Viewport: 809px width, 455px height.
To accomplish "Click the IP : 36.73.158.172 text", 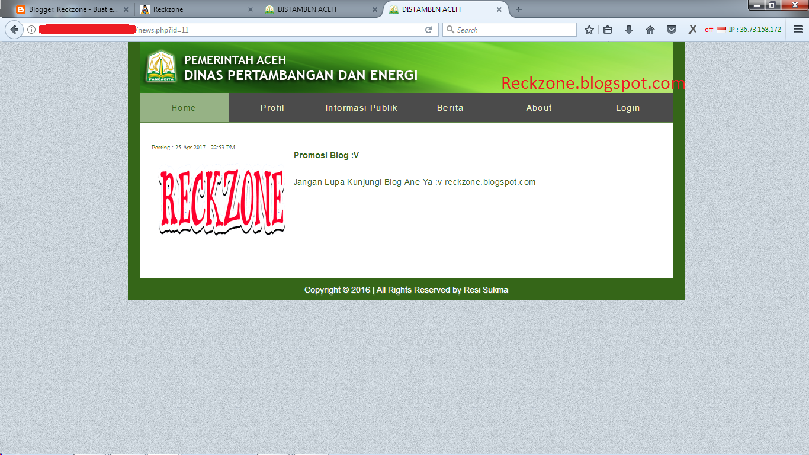I will pos(755,30).
